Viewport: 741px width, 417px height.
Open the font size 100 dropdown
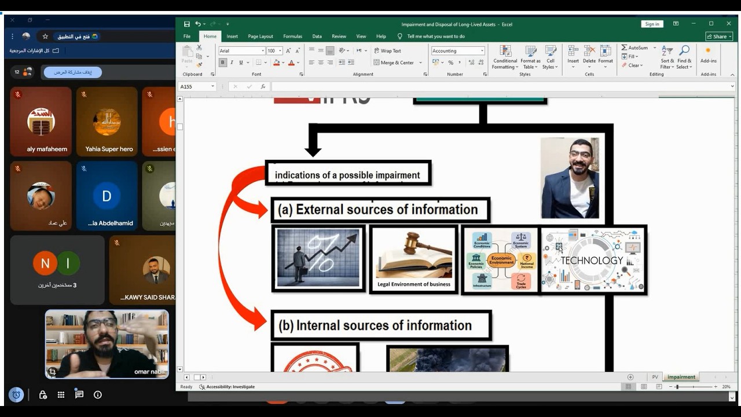pyautogui.click(x=281, y=51)
